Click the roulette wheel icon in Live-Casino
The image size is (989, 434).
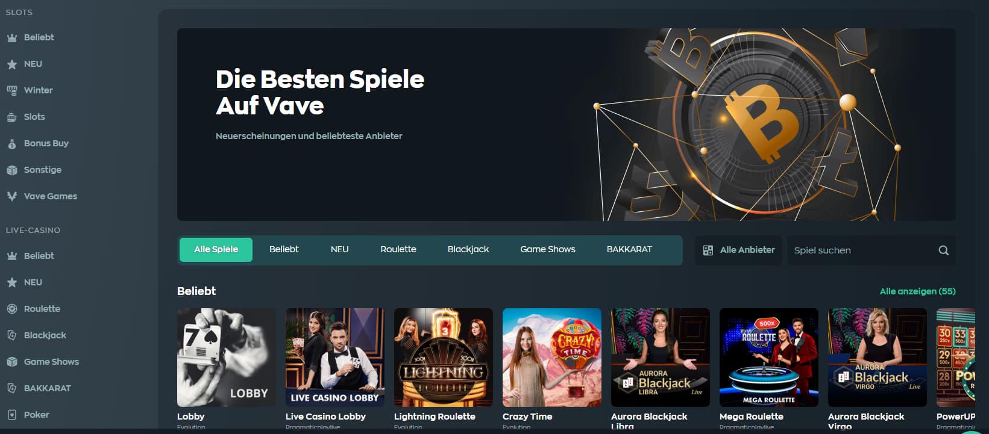11,309
